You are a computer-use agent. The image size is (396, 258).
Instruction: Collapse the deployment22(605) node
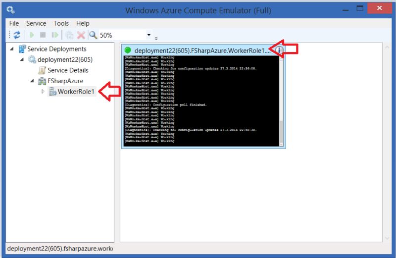click(x=22, y=59)
